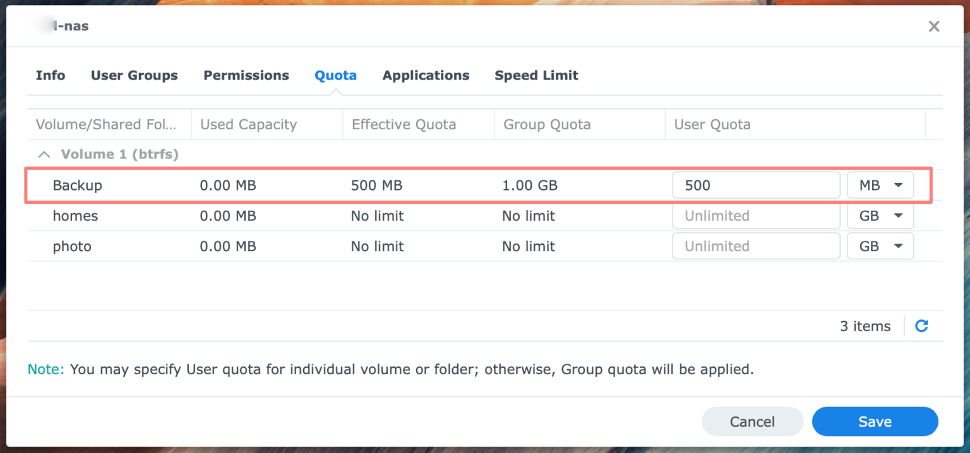Cancel the quota configuration
The image size is (970, 453).
click(752, 421)
